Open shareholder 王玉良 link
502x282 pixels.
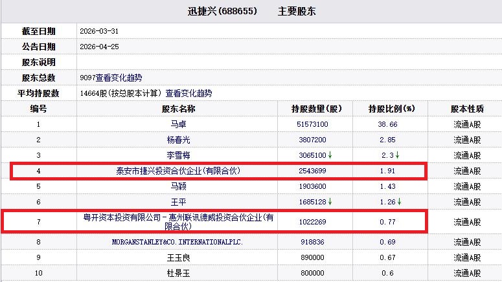click(178, 257)
